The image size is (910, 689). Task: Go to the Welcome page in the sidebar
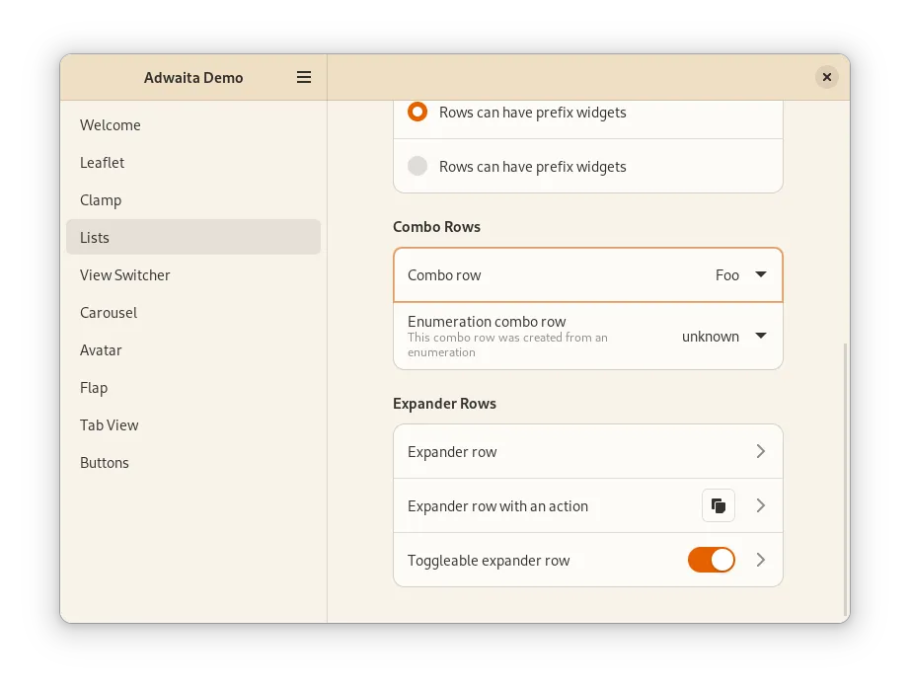pos(111,125)
